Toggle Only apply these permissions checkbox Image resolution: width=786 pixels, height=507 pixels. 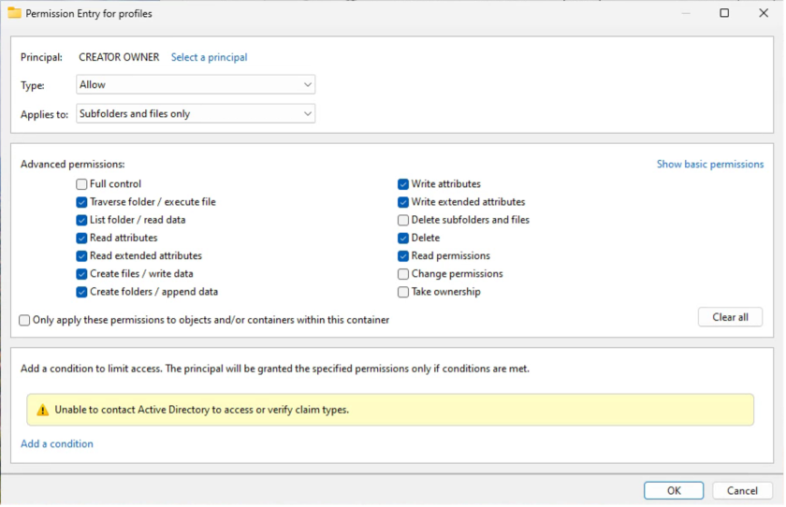[24, 320]
